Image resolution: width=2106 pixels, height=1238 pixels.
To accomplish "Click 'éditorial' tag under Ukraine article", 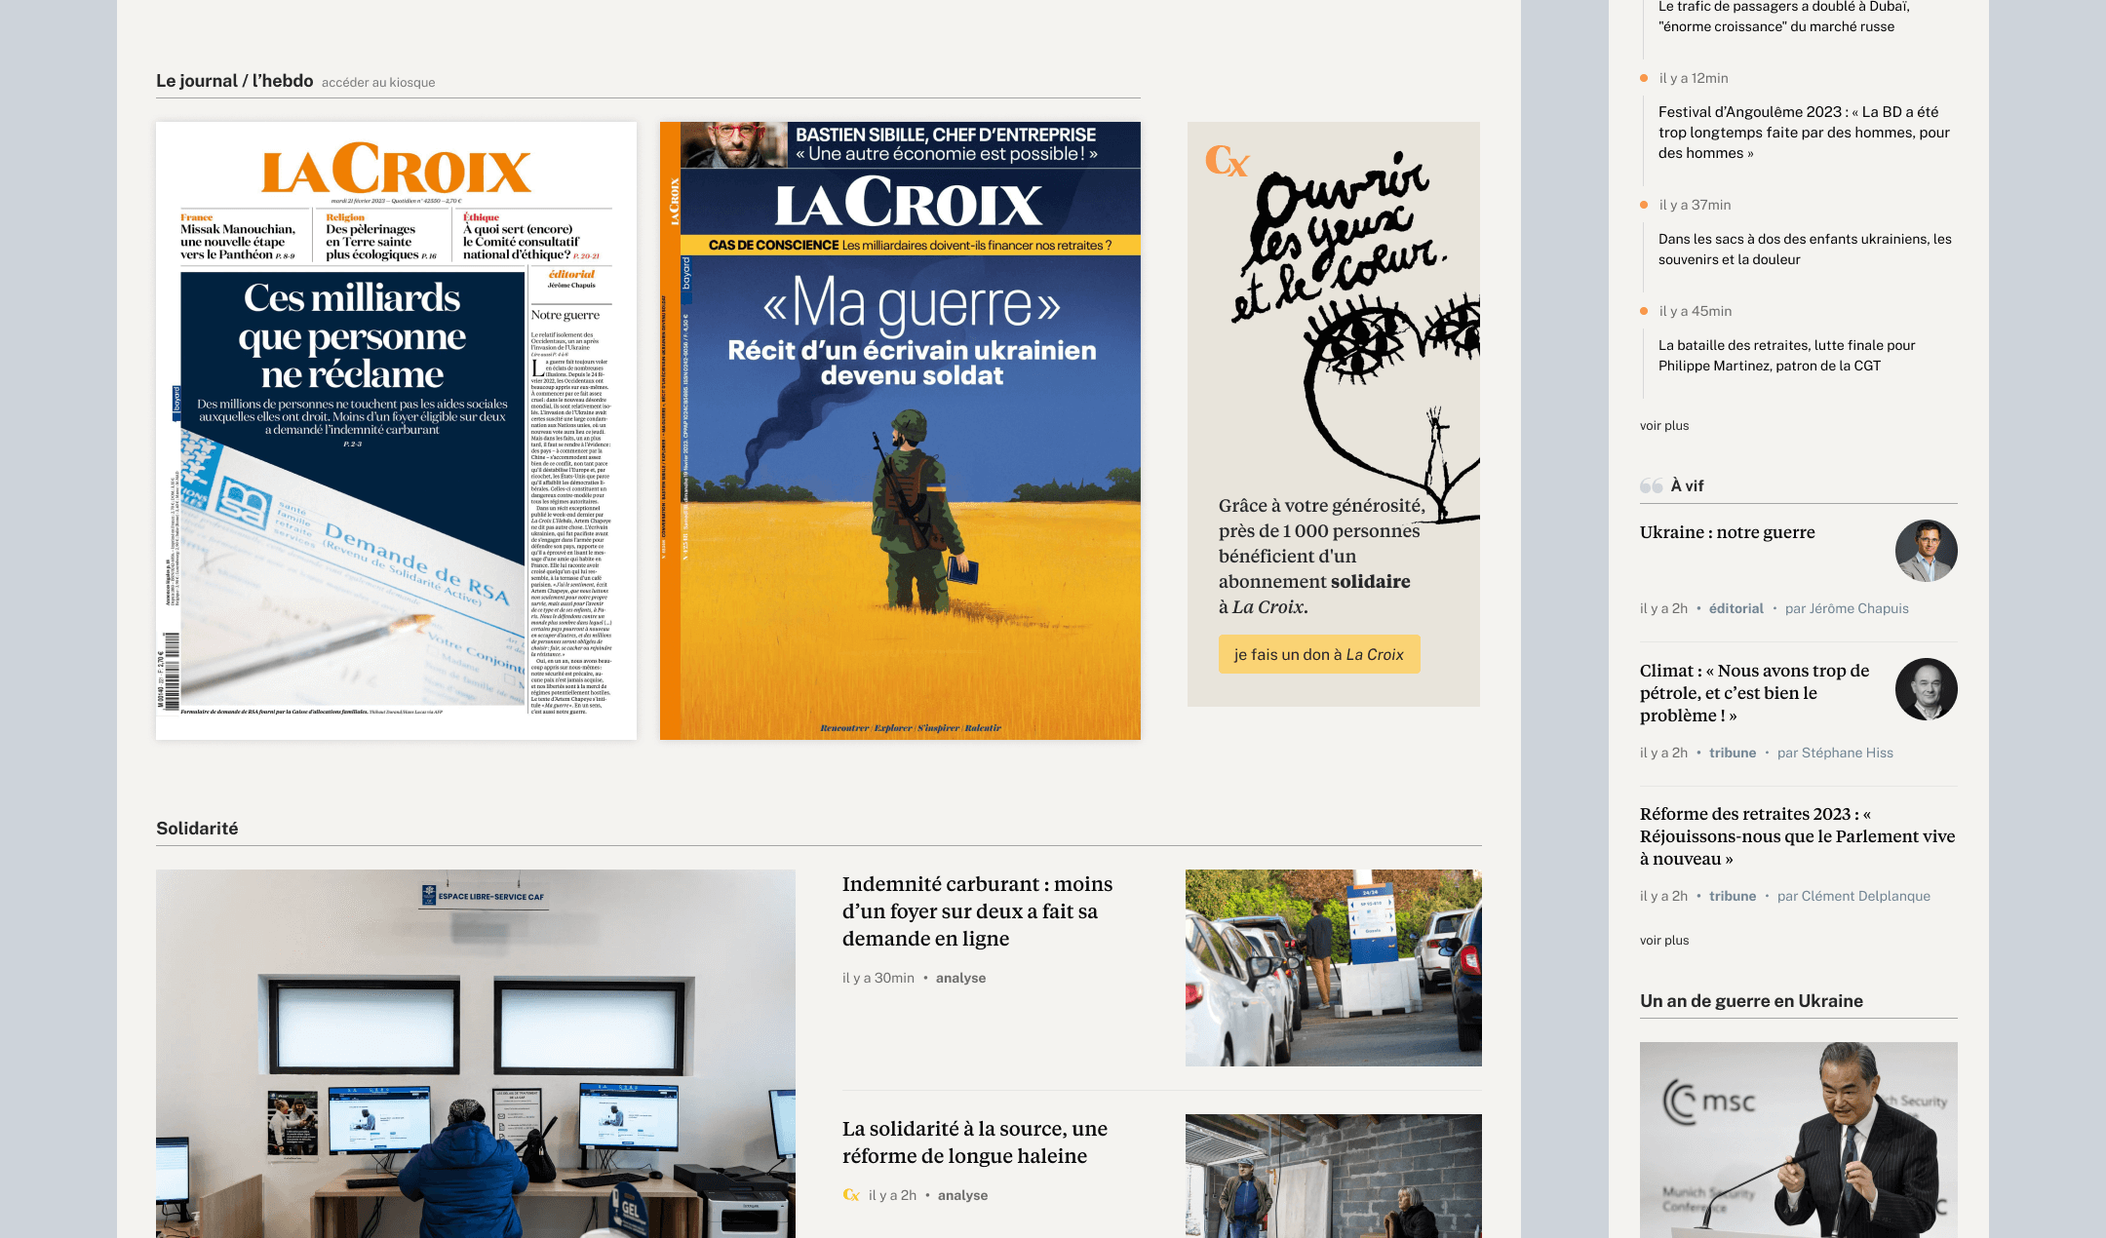I will point(1736,608).
